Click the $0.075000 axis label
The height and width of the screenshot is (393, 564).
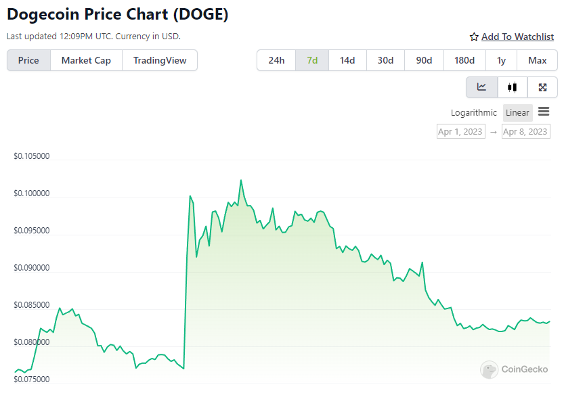click(x=32, y=379)
